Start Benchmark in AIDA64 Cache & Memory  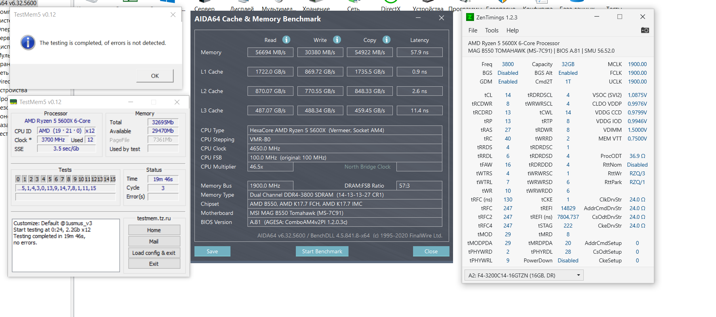[322, 251]
